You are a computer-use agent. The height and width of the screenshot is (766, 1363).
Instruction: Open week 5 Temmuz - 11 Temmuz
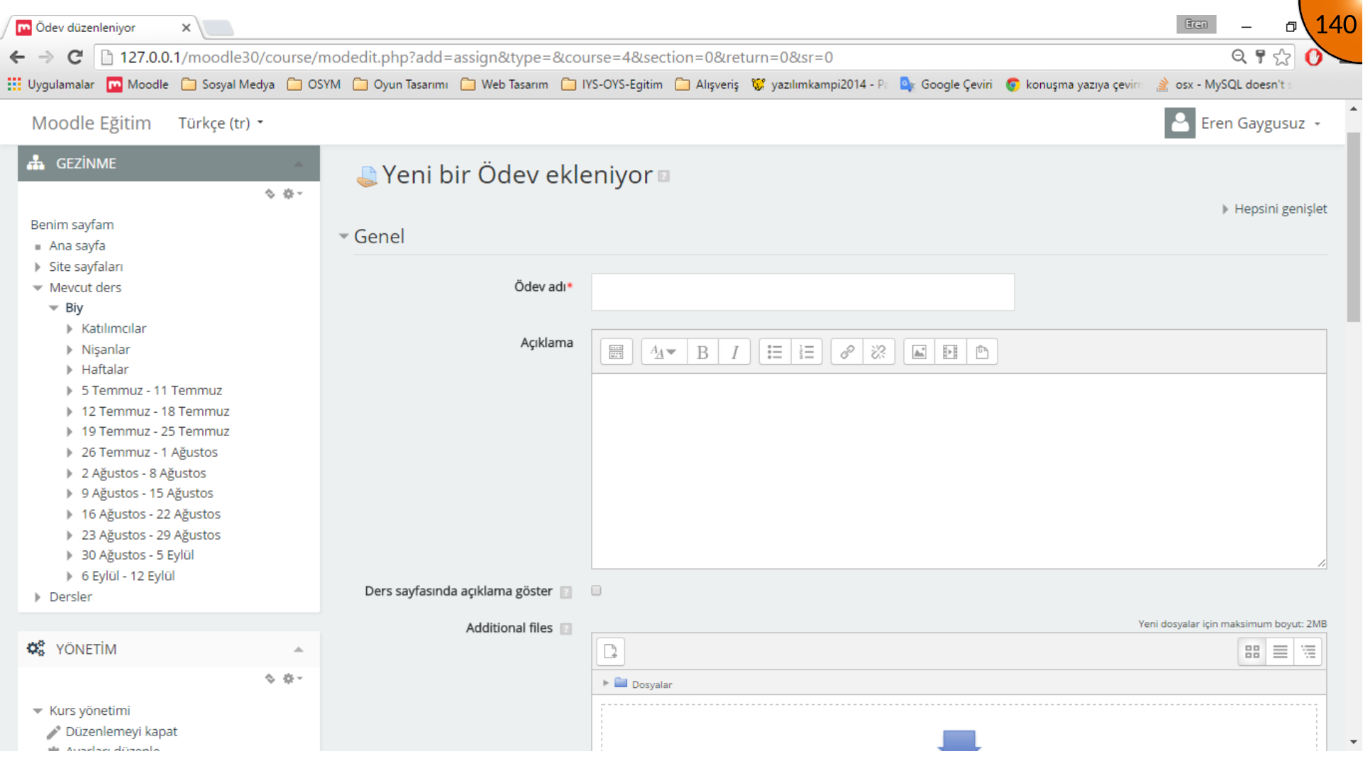click(152, 390)
